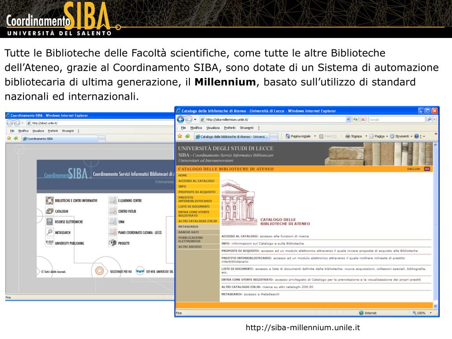Click ACCESSO AL CATALOGO sidebar link
The image size is (452, 339).
(197, 181)
